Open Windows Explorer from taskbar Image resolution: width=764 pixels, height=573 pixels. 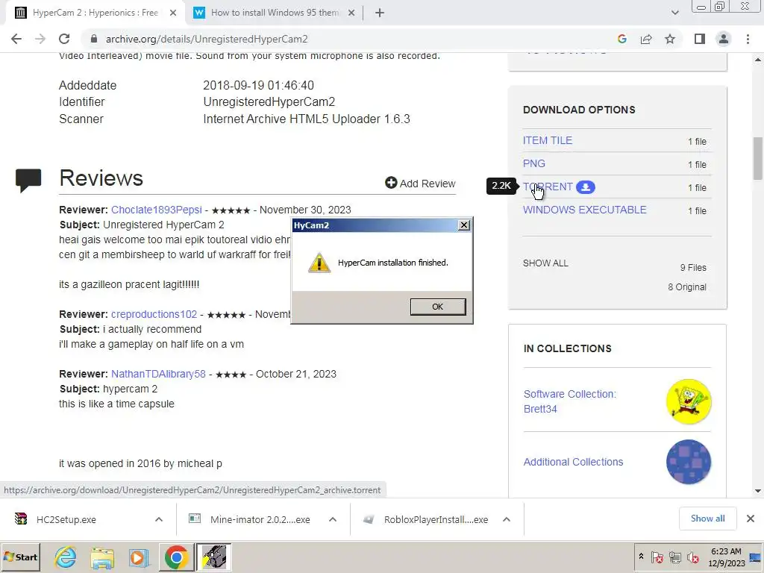[x=101, y=557]
